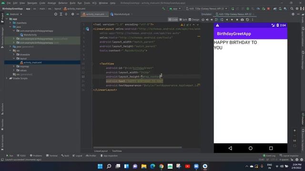Expand the drawable folder
This screenshot has width=305, height=171.
point(14,55)
